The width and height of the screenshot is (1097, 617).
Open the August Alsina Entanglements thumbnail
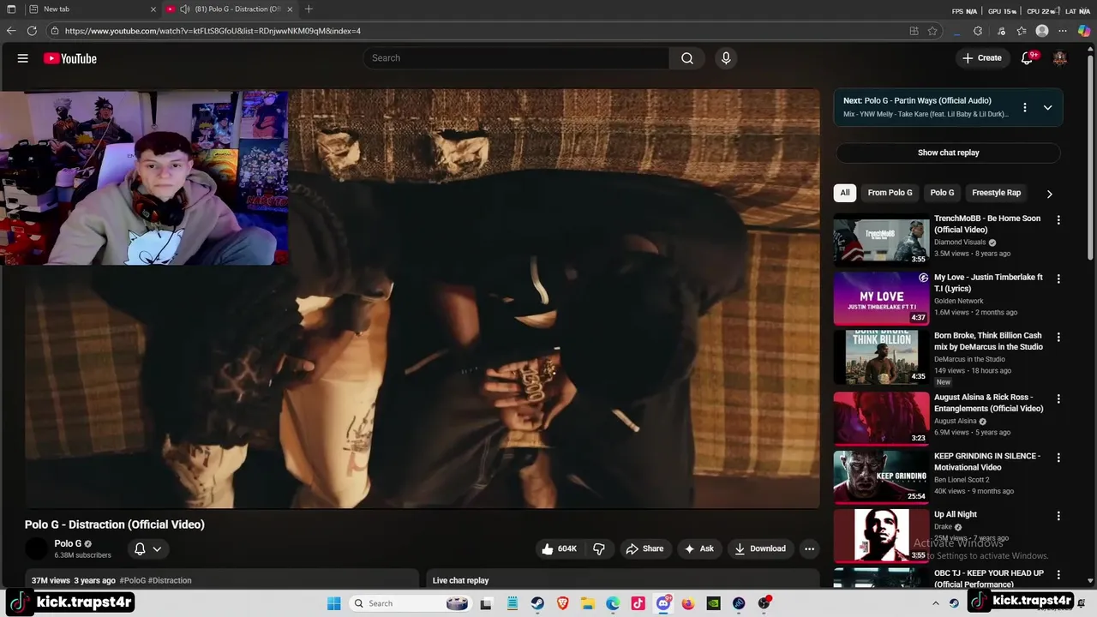coord(881,418)
